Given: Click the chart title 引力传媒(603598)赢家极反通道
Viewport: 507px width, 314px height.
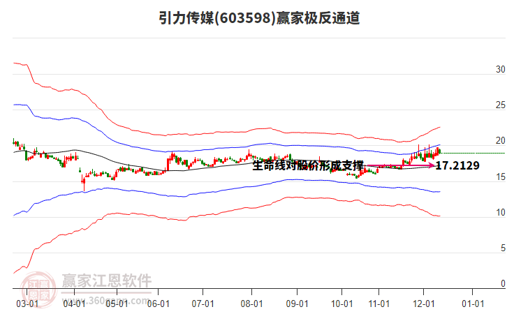Looking at the screenshot, I should 259,17.
